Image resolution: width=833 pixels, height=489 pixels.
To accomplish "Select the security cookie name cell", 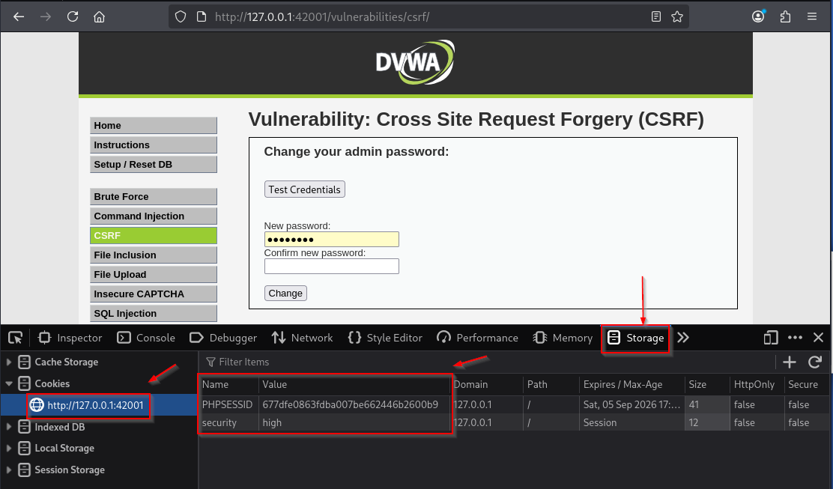I will [229, 422].
